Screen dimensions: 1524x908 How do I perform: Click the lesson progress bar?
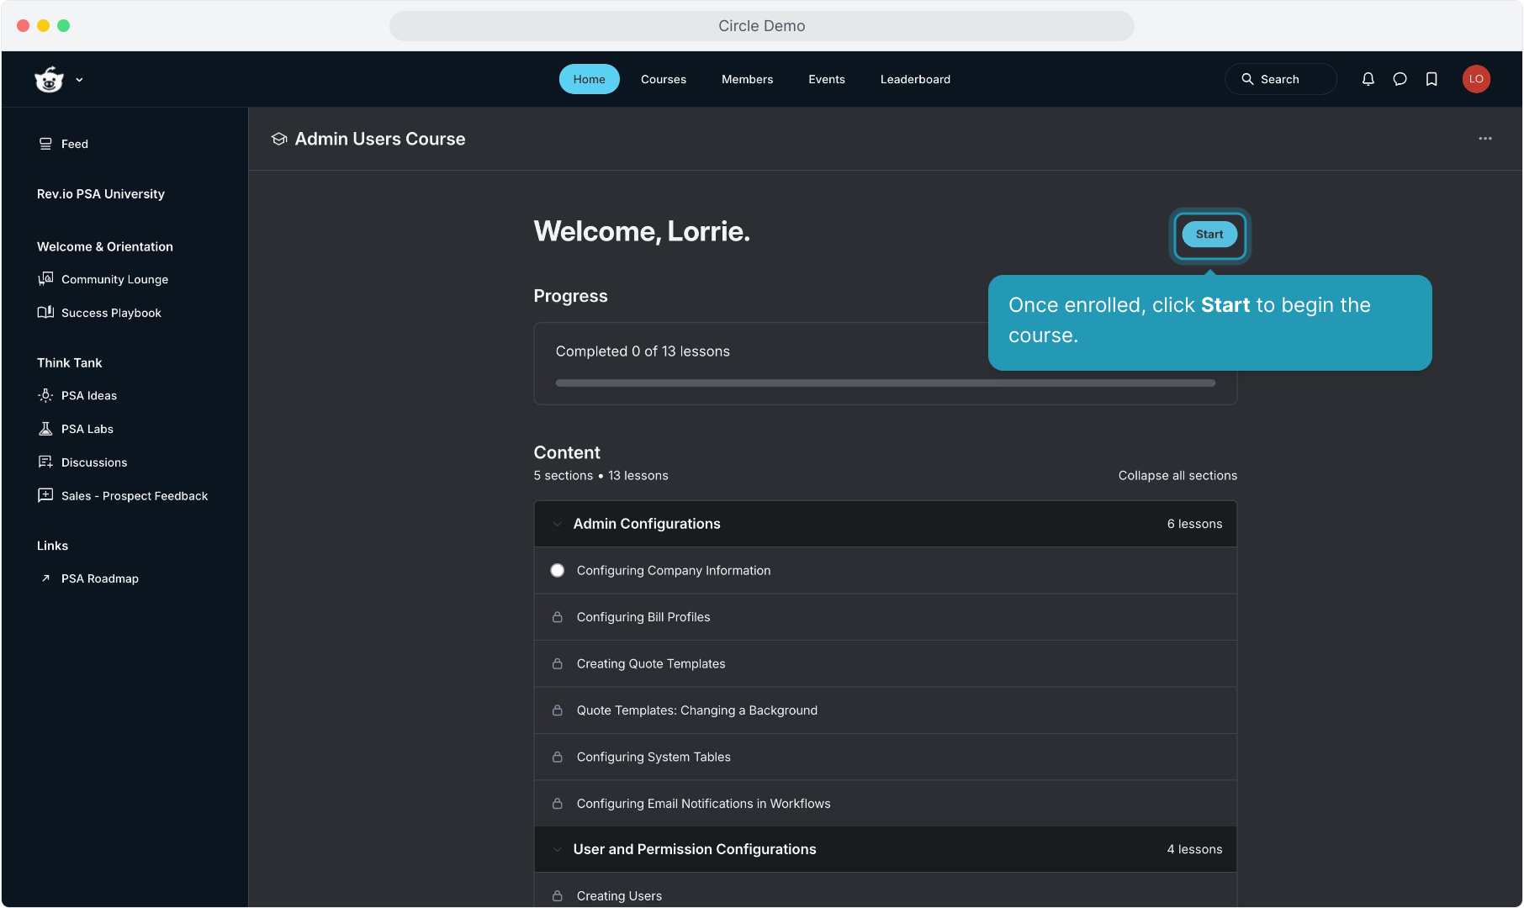[x=885, y=383]
